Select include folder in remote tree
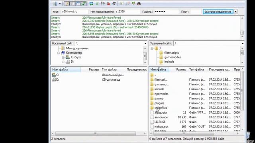Screen dimensions: 255x143 point(169,62)
